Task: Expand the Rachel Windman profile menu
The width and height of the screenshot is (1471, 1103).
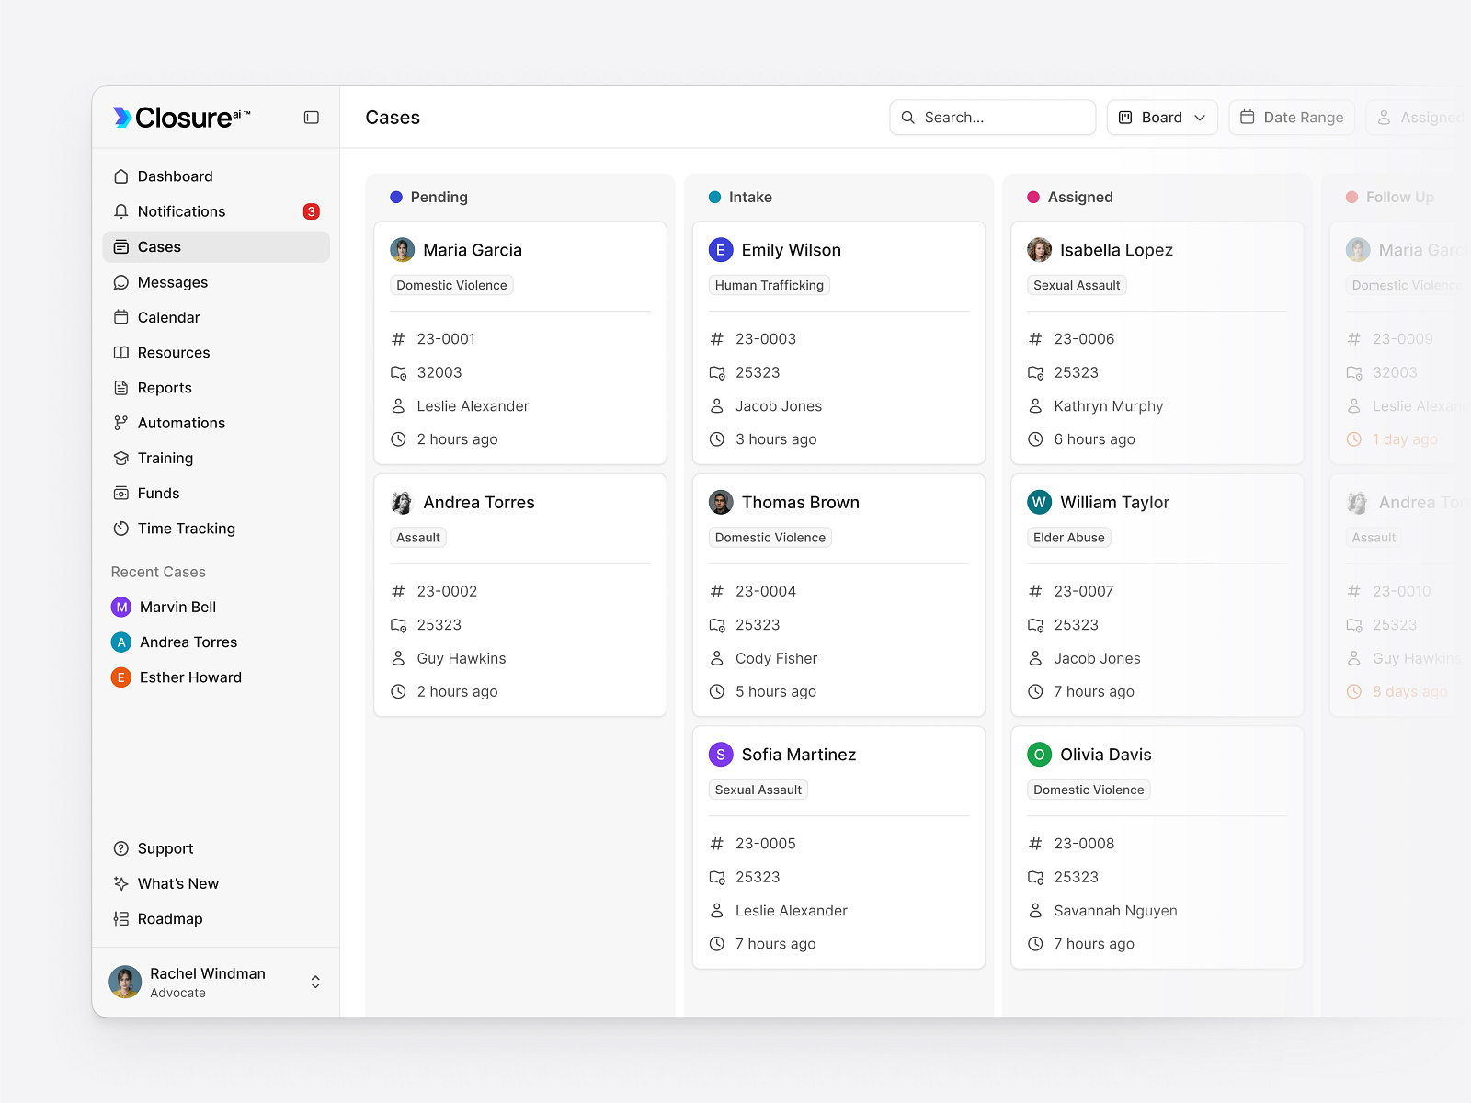Action: (x=314, y=982)
